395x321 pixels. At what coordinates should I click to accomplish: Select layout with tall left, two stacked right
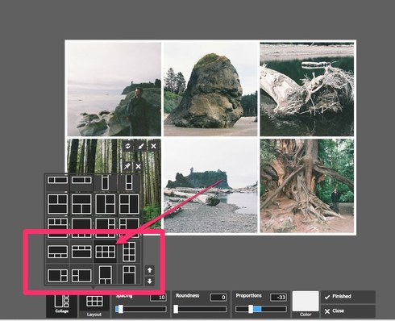coord(105,204)
